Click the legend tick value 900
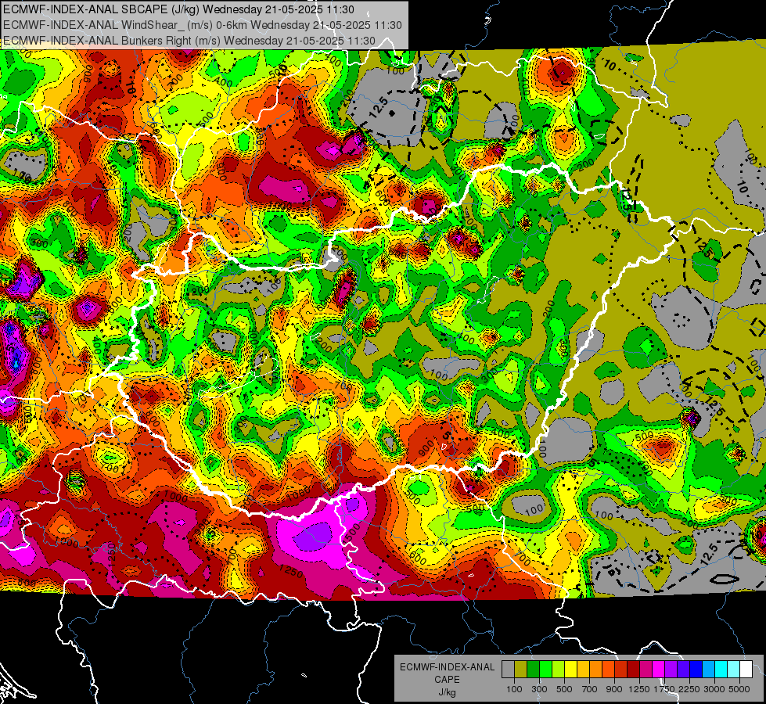Image resolution: width=766 pixels, height=704 pixels. (614, 689)
